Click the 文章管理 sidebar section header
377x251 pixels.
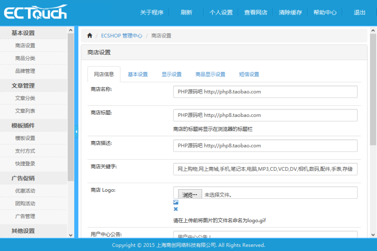coord(34,86)
